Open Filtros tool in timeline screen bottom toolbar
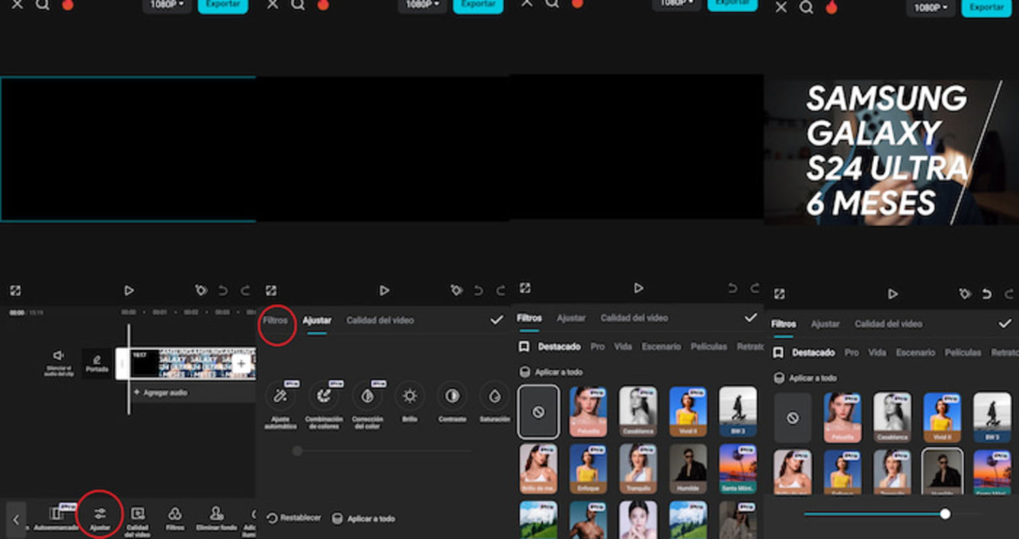This screenshot has width=1019, height=539. 175,518
